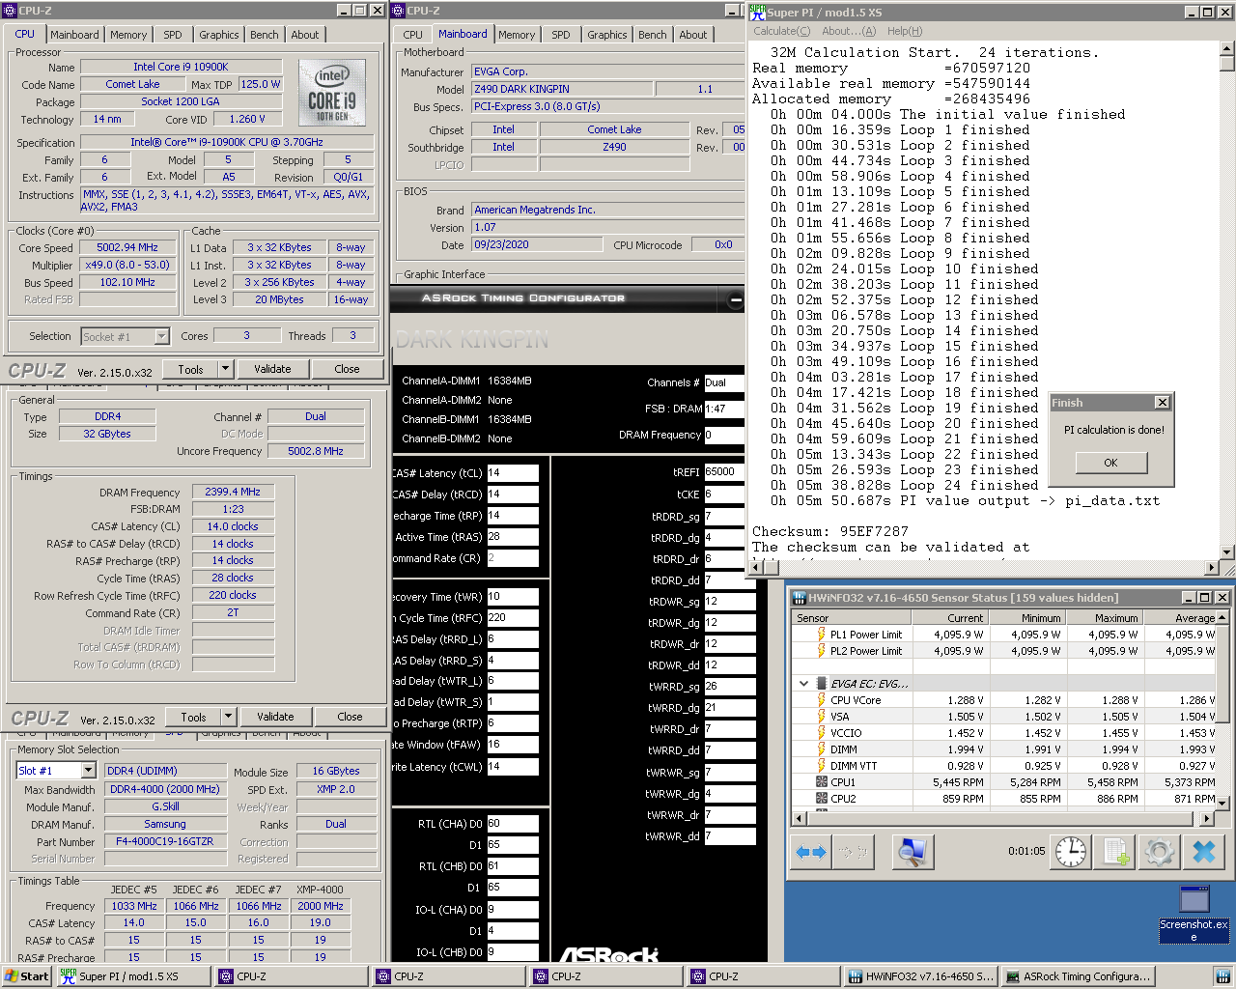The width and height of the screenshot is (1236, 989).
Task: Minimize the ASRock Timing Configurator window
Action: pos(736,300)
